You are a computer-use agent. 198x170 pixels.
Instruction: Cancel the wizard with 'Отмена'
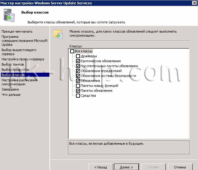pos(180,167)
